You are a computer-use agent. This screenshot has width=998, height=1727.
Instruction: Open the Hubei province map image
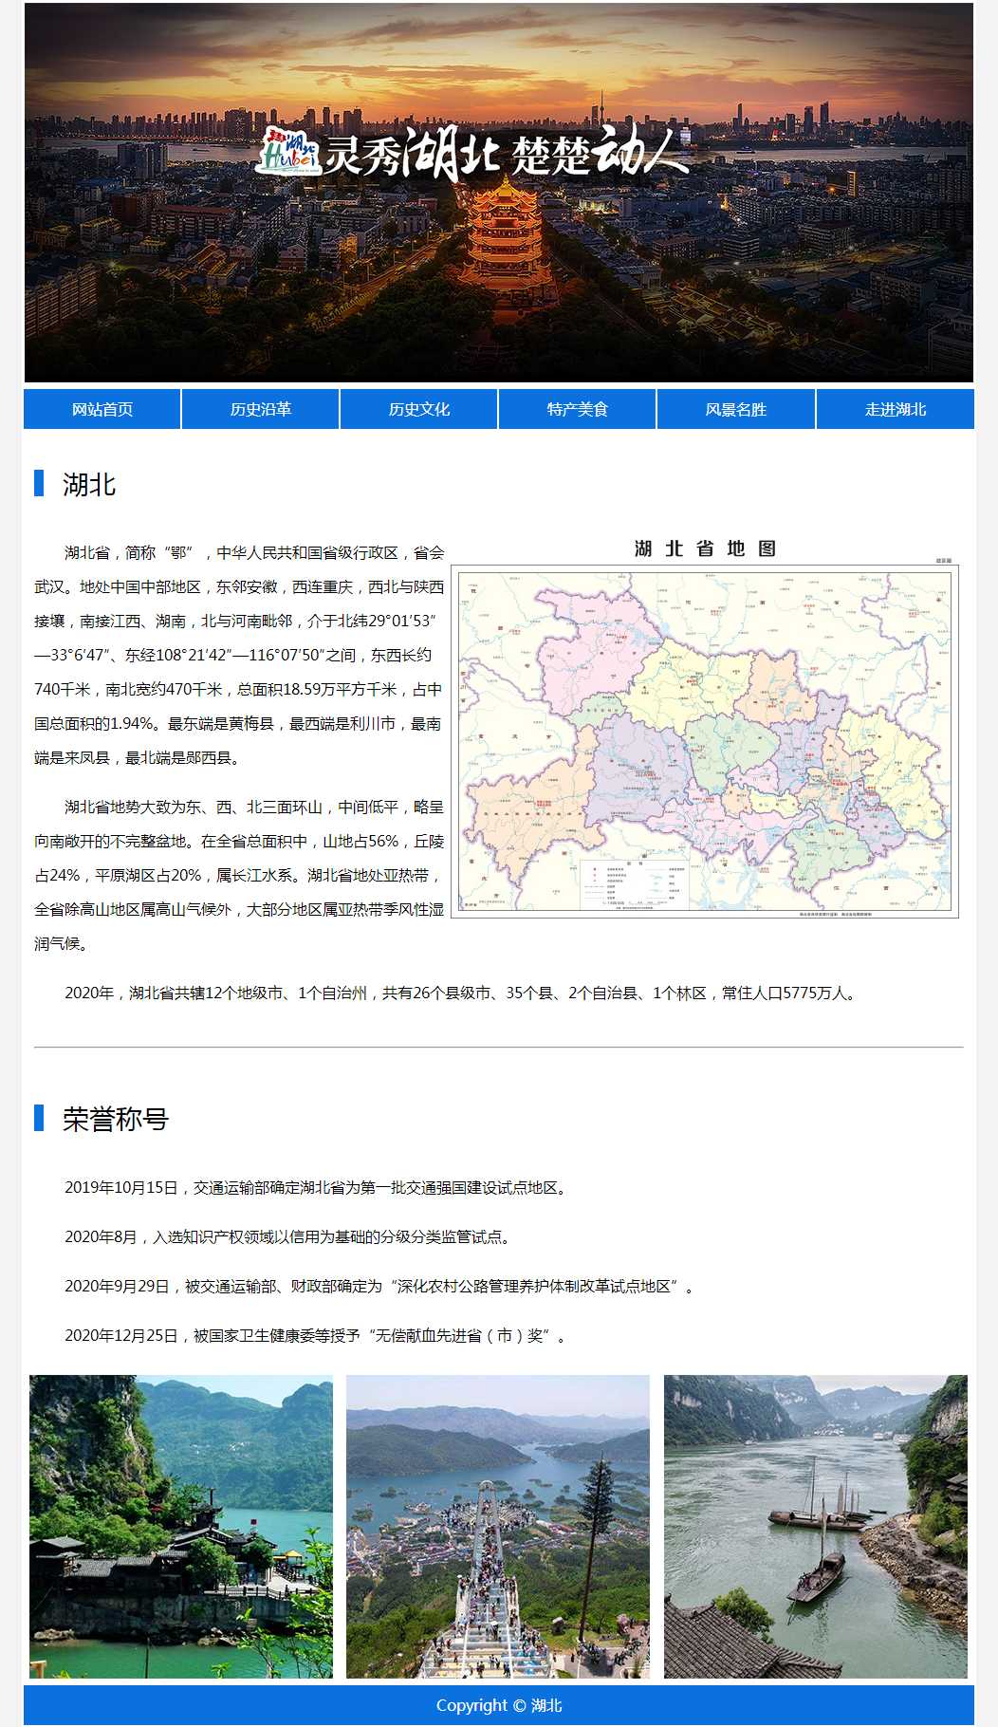704,740
